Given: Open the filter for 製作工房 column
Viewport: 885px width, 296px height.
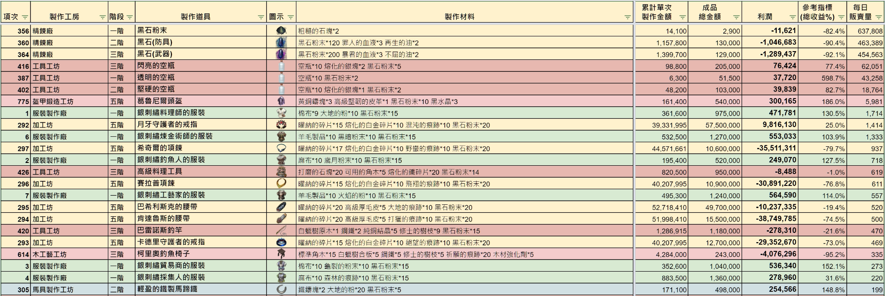Looking at the screenshot, I should coord(103,17).
